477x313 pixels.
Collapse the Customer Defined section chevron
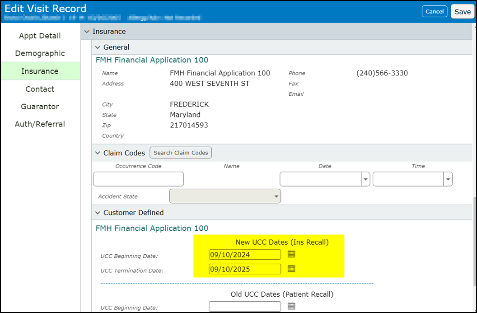pyautogui.click(x=98, y=213)
